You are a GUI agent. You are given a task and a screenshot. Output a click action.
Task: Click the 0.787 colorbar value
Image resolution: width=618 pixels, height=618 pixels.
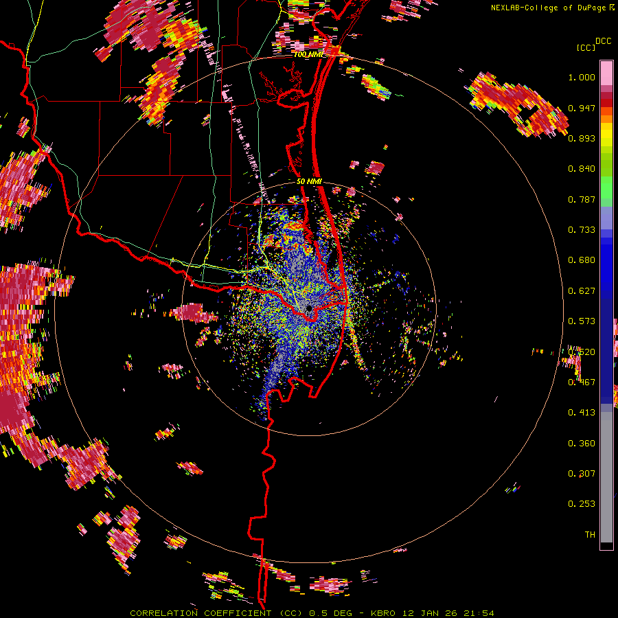pyautogui.click(x=582, y=199)
